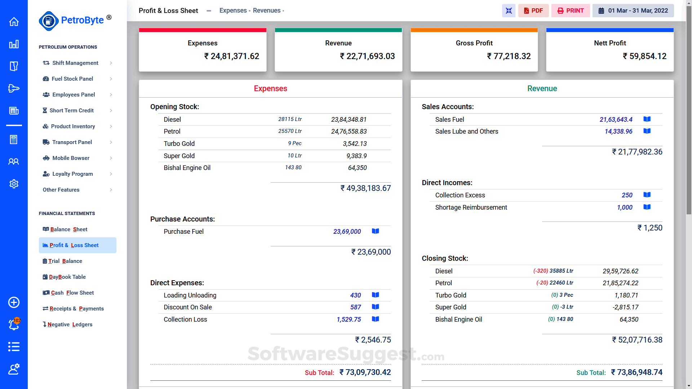Click the plus circle icon in the sidebar

tap(14, 303)
